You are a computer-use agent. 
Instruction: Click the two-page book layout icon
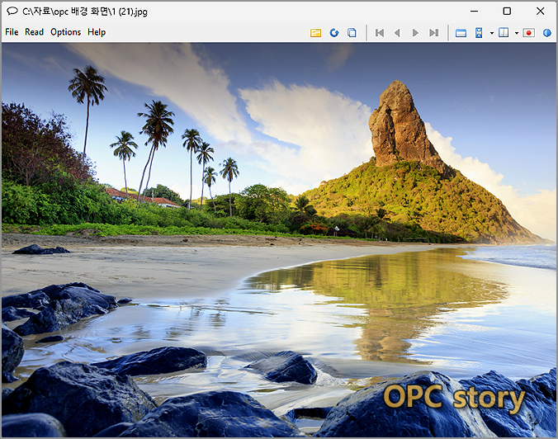tap(504, 33)
